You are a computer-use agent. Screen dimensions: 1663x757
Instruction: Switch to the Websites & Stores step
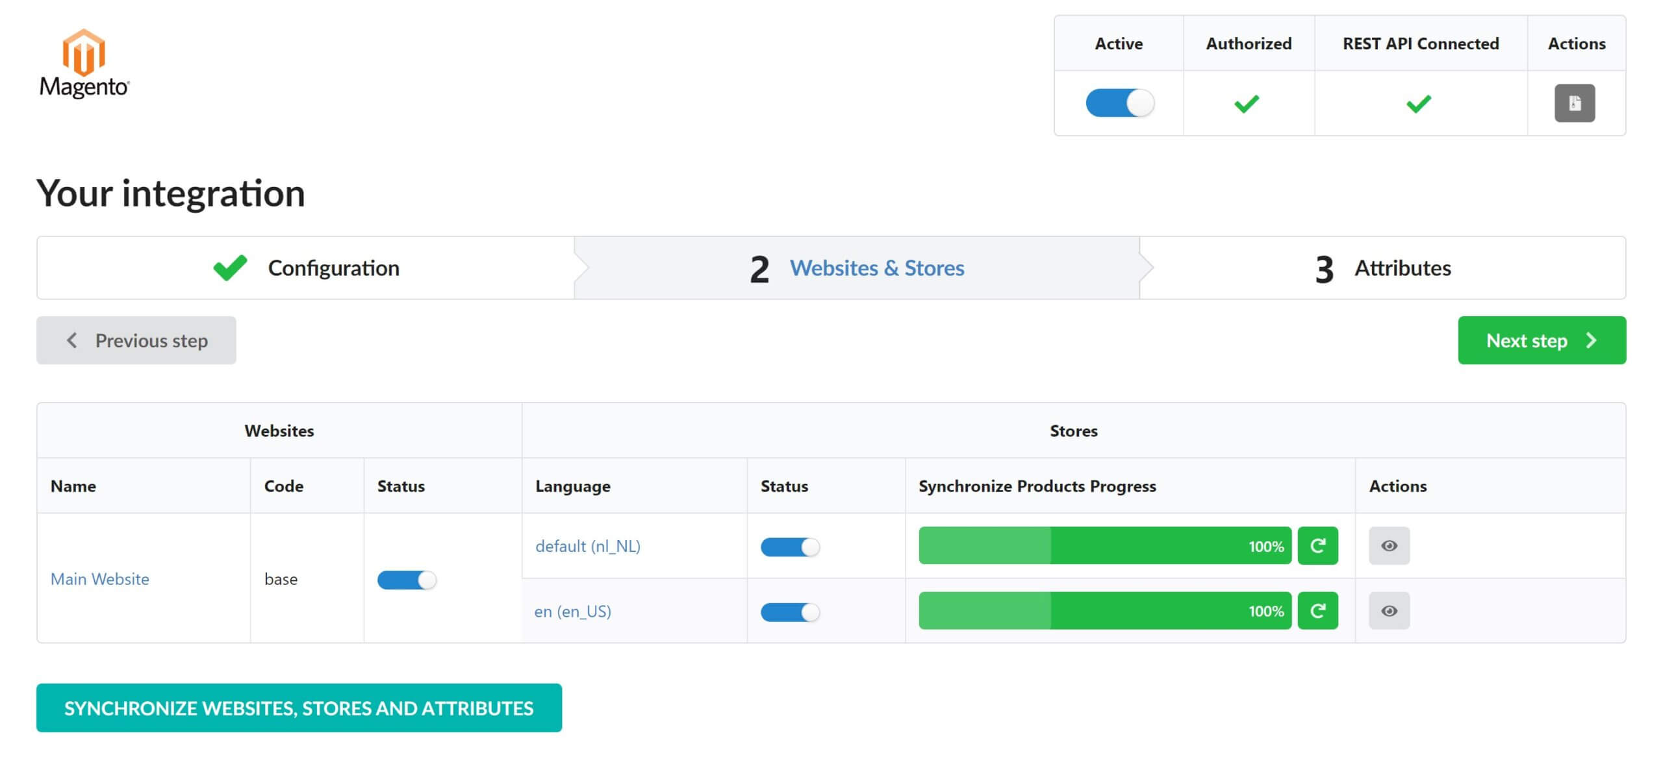877,267
